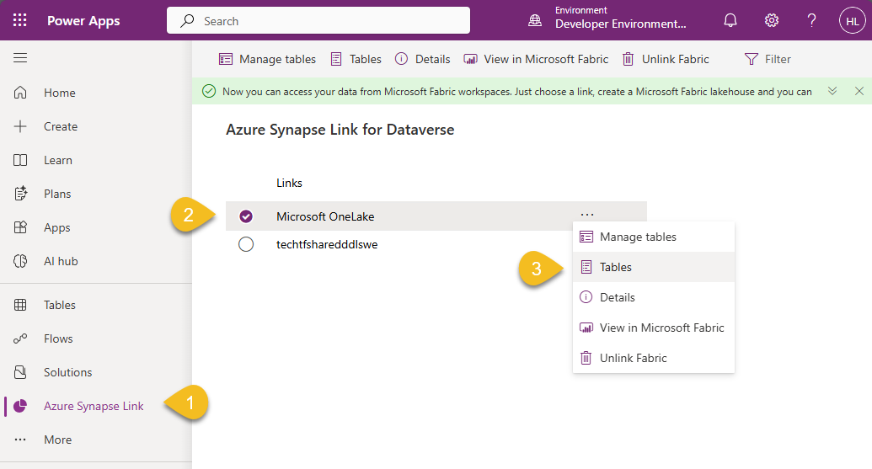The height and width of the screenshot is (469, 872).
Task: Click the techtfsharedddlswe link name
Action: click(327, 244)
